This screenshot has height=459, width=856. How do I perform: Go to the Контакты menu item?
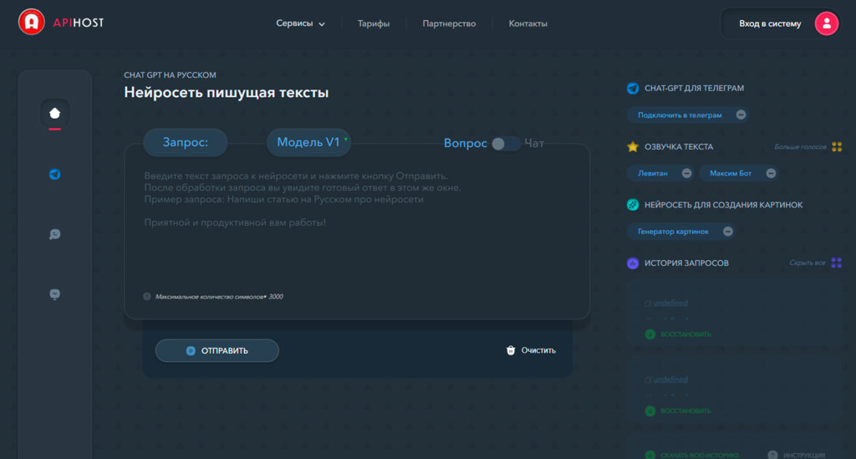click(528, 23)
